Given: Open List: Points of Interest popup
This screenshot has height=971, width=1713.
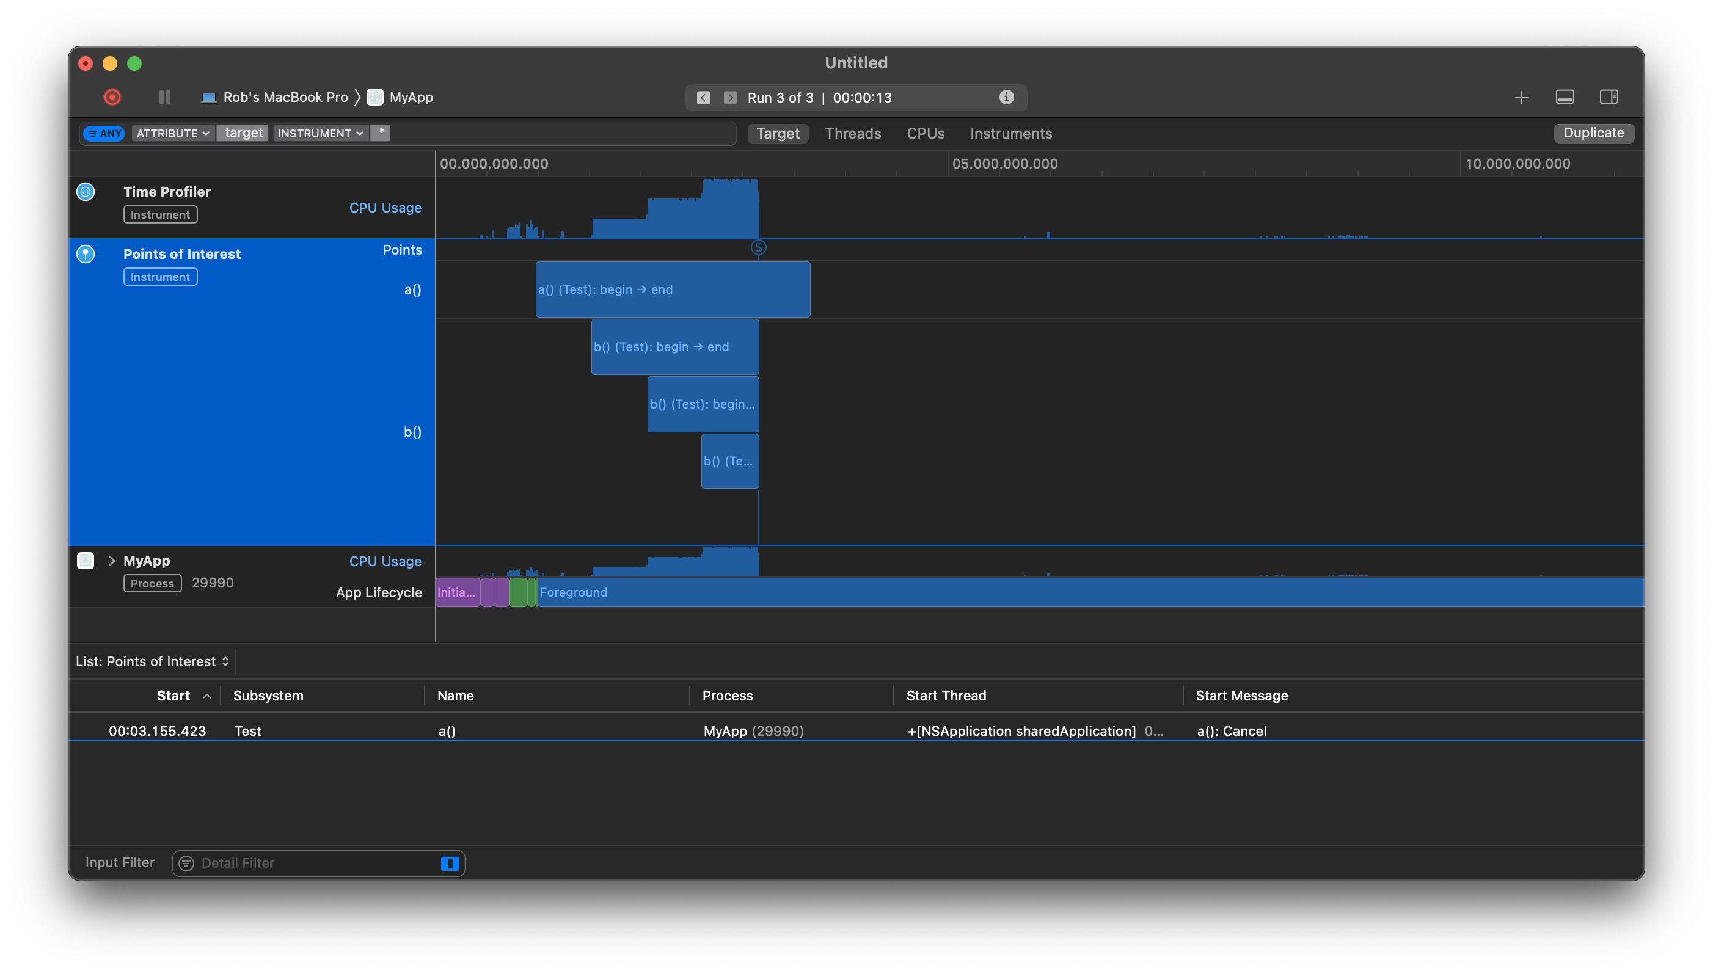Looking at the screenshot, I should pos(152,661).
